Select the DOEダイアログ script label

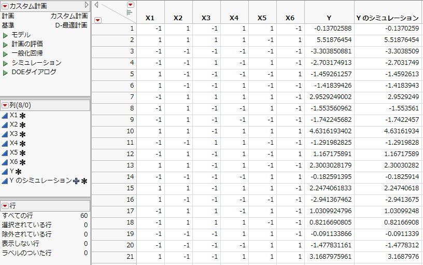(x=34, y=72)
